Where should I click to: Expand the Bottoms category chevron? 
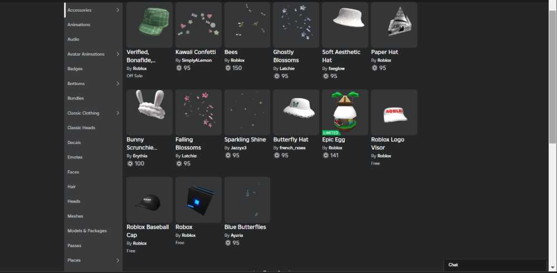coord(118,83)
